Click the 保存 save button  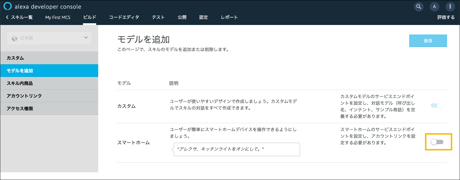click(428, 41)
